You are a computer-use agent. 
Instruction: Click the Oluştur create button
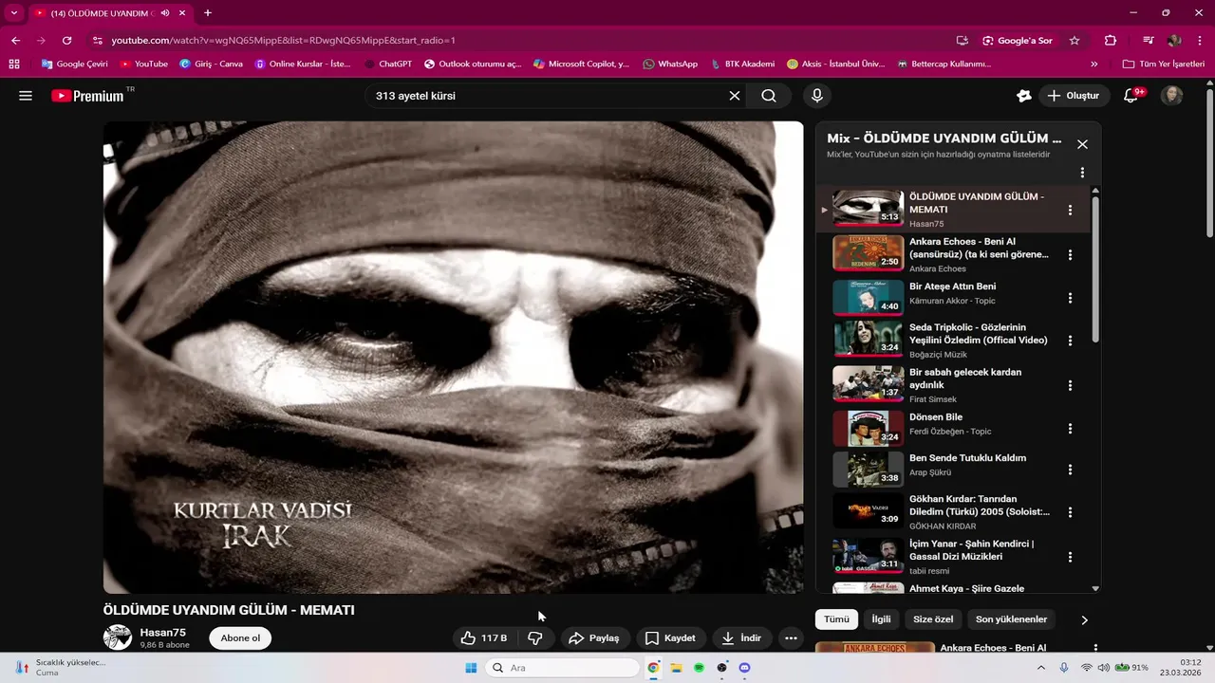click(1074, 96)
